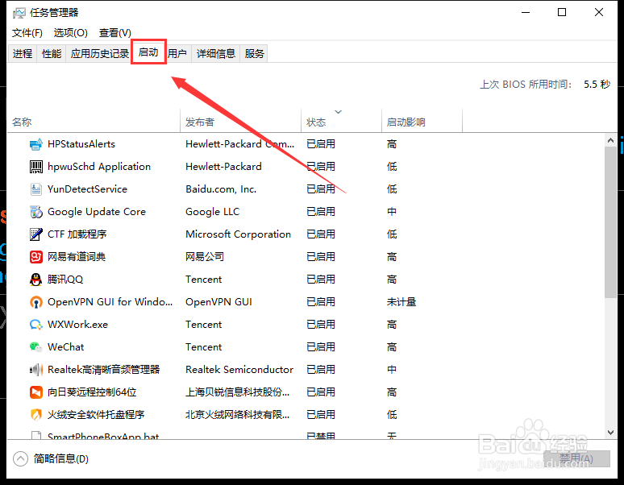Click the Google Update Core icon
Viewport: 624px width, 485px height.
[x=35, y=212]
